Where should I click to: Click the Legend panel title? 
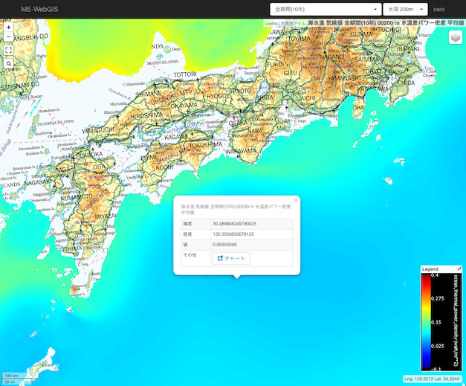(430, 268)
